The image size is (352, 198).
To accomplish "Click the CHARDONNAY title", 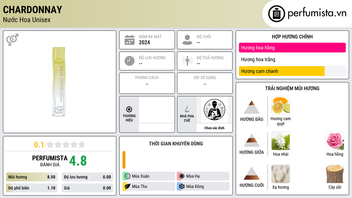I will tap(33, 10).
